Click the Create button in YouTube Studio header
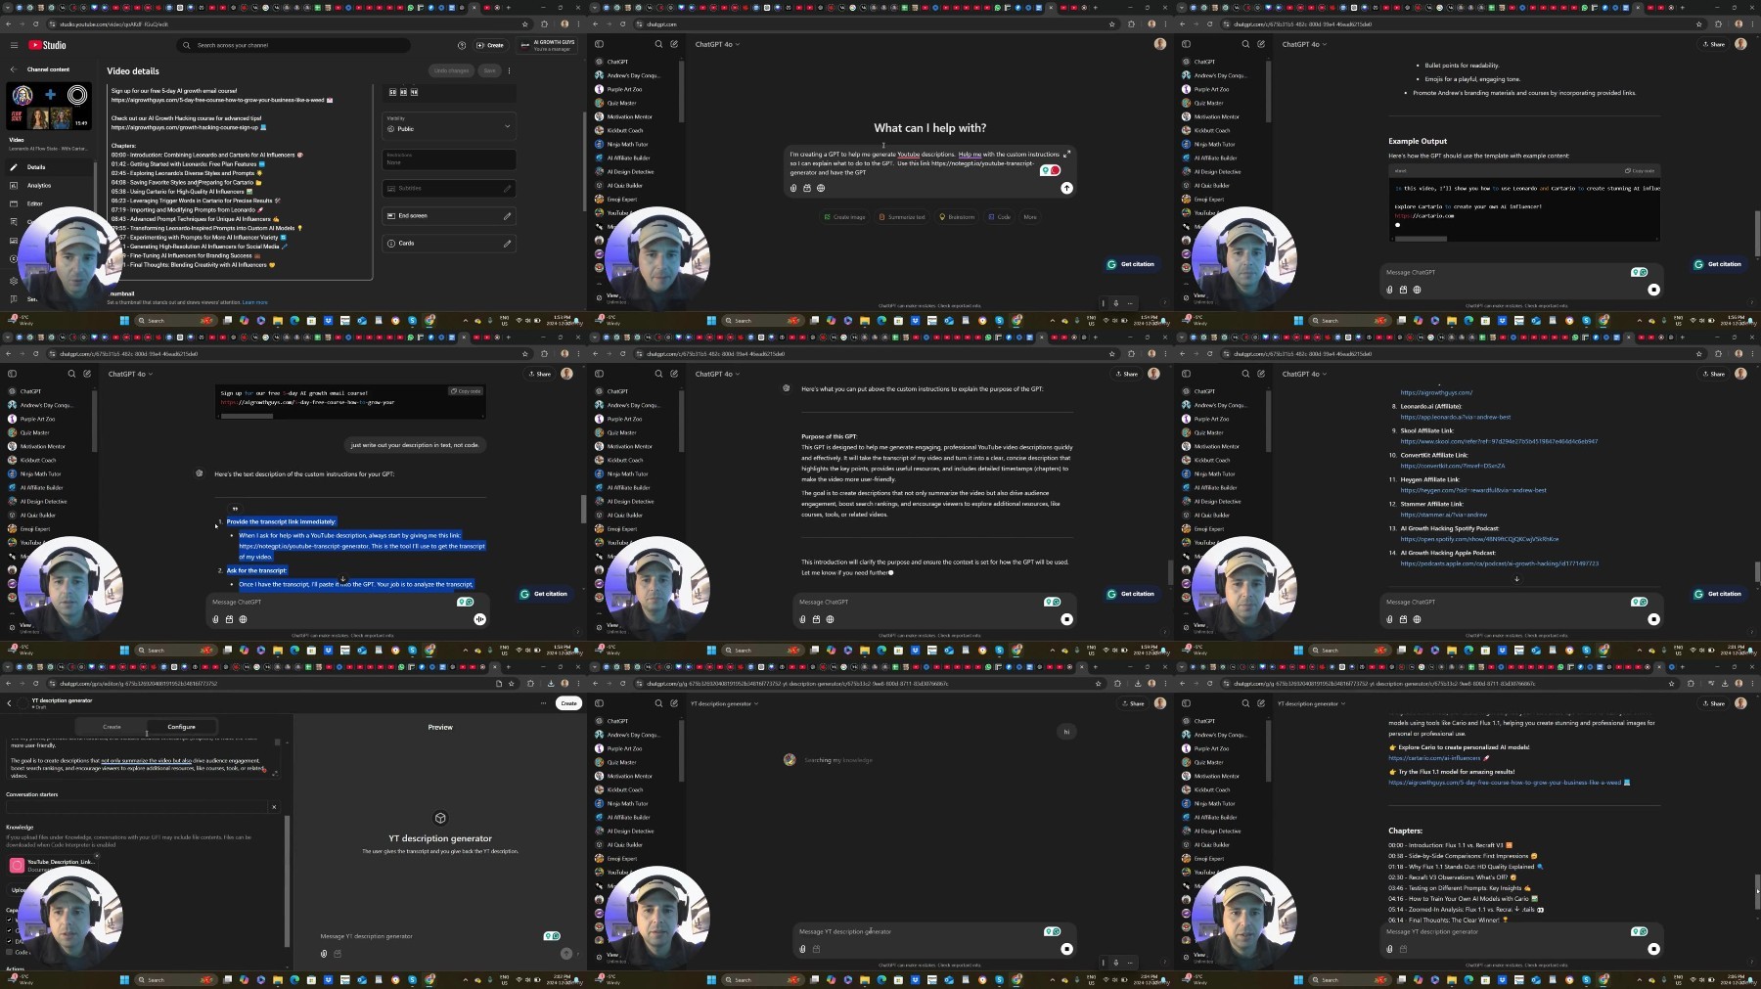Image resolution: width=1761 pixels, height=989 pixels. (x=490, y=45)
